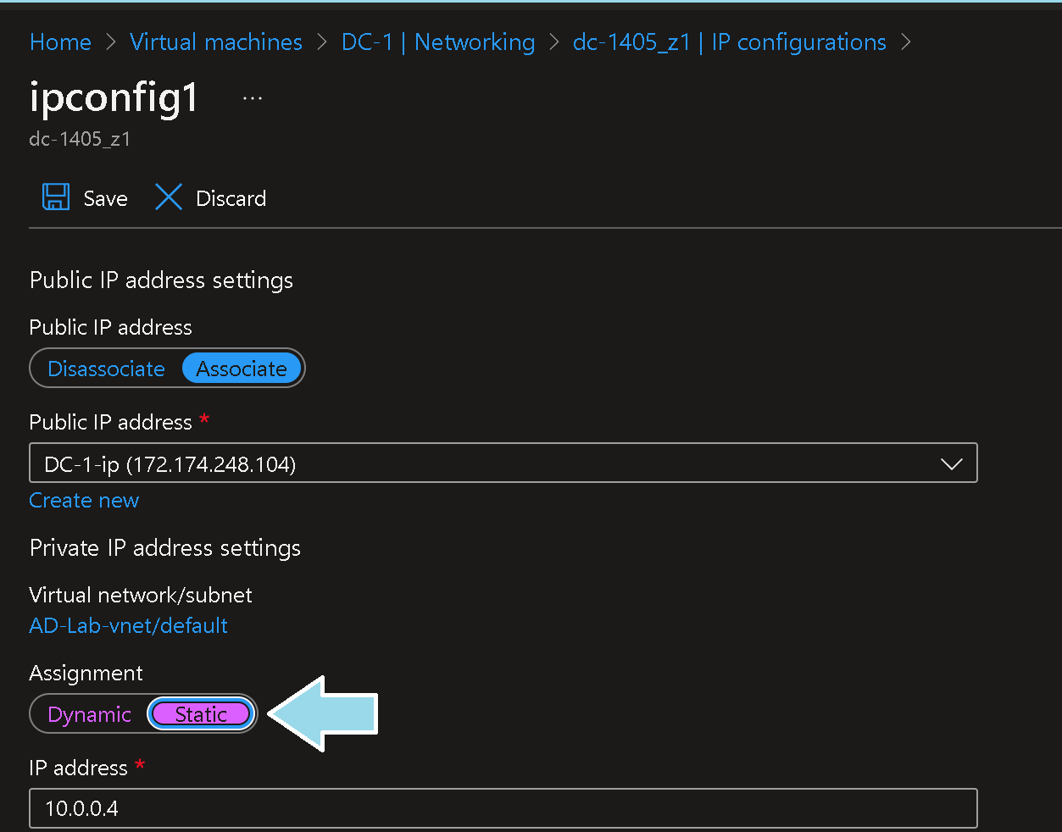Select Disassociate for public IP address

pos(106,369)
